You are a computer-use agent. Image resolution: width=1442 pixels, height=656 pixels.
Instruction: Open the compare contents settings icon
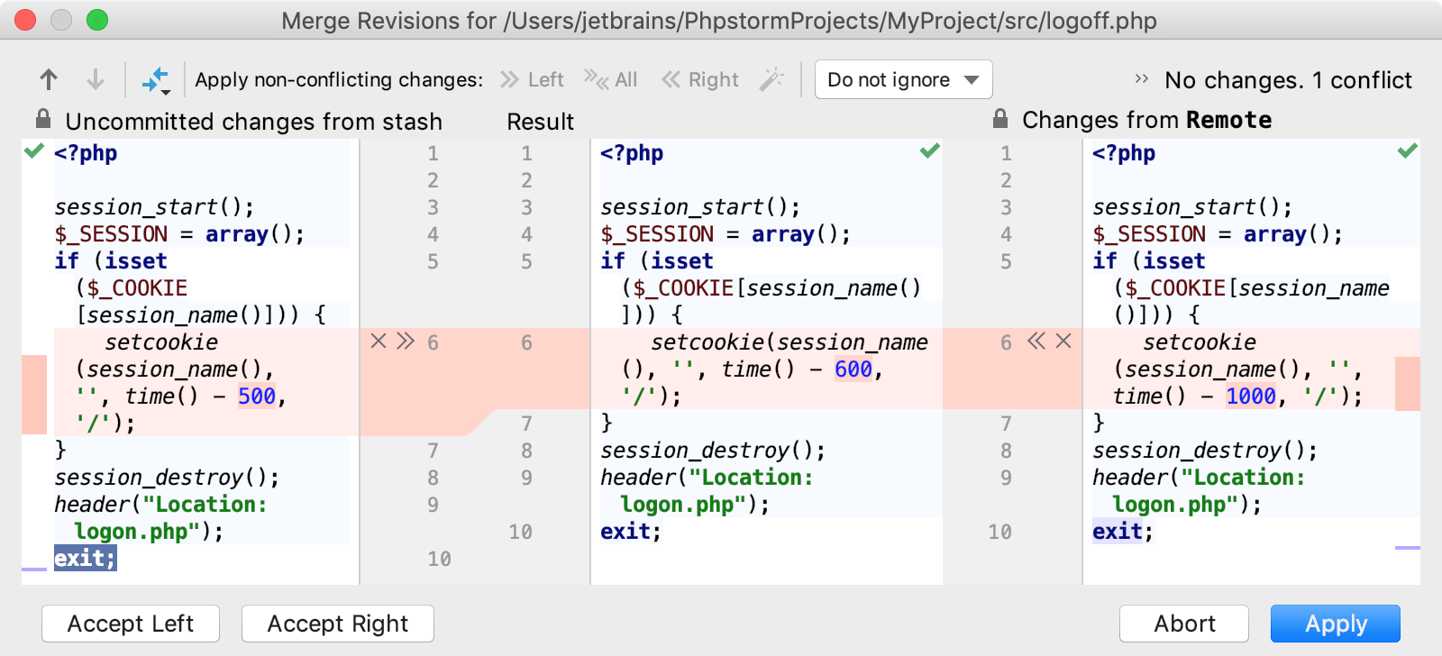click(156, 80)
